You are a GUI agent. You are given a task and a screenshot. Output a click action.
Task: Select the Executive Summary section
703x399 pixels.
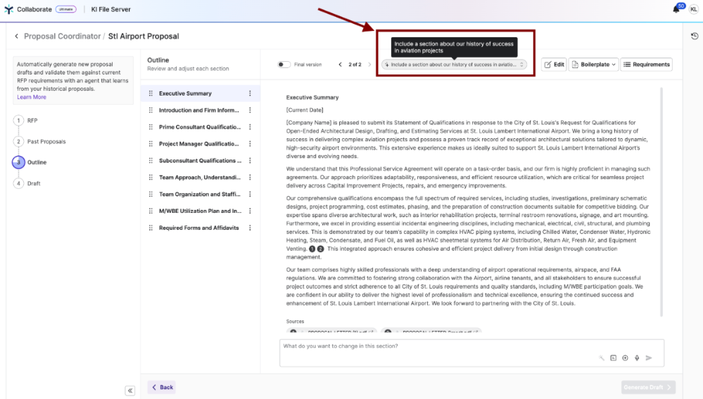(201, 93)
